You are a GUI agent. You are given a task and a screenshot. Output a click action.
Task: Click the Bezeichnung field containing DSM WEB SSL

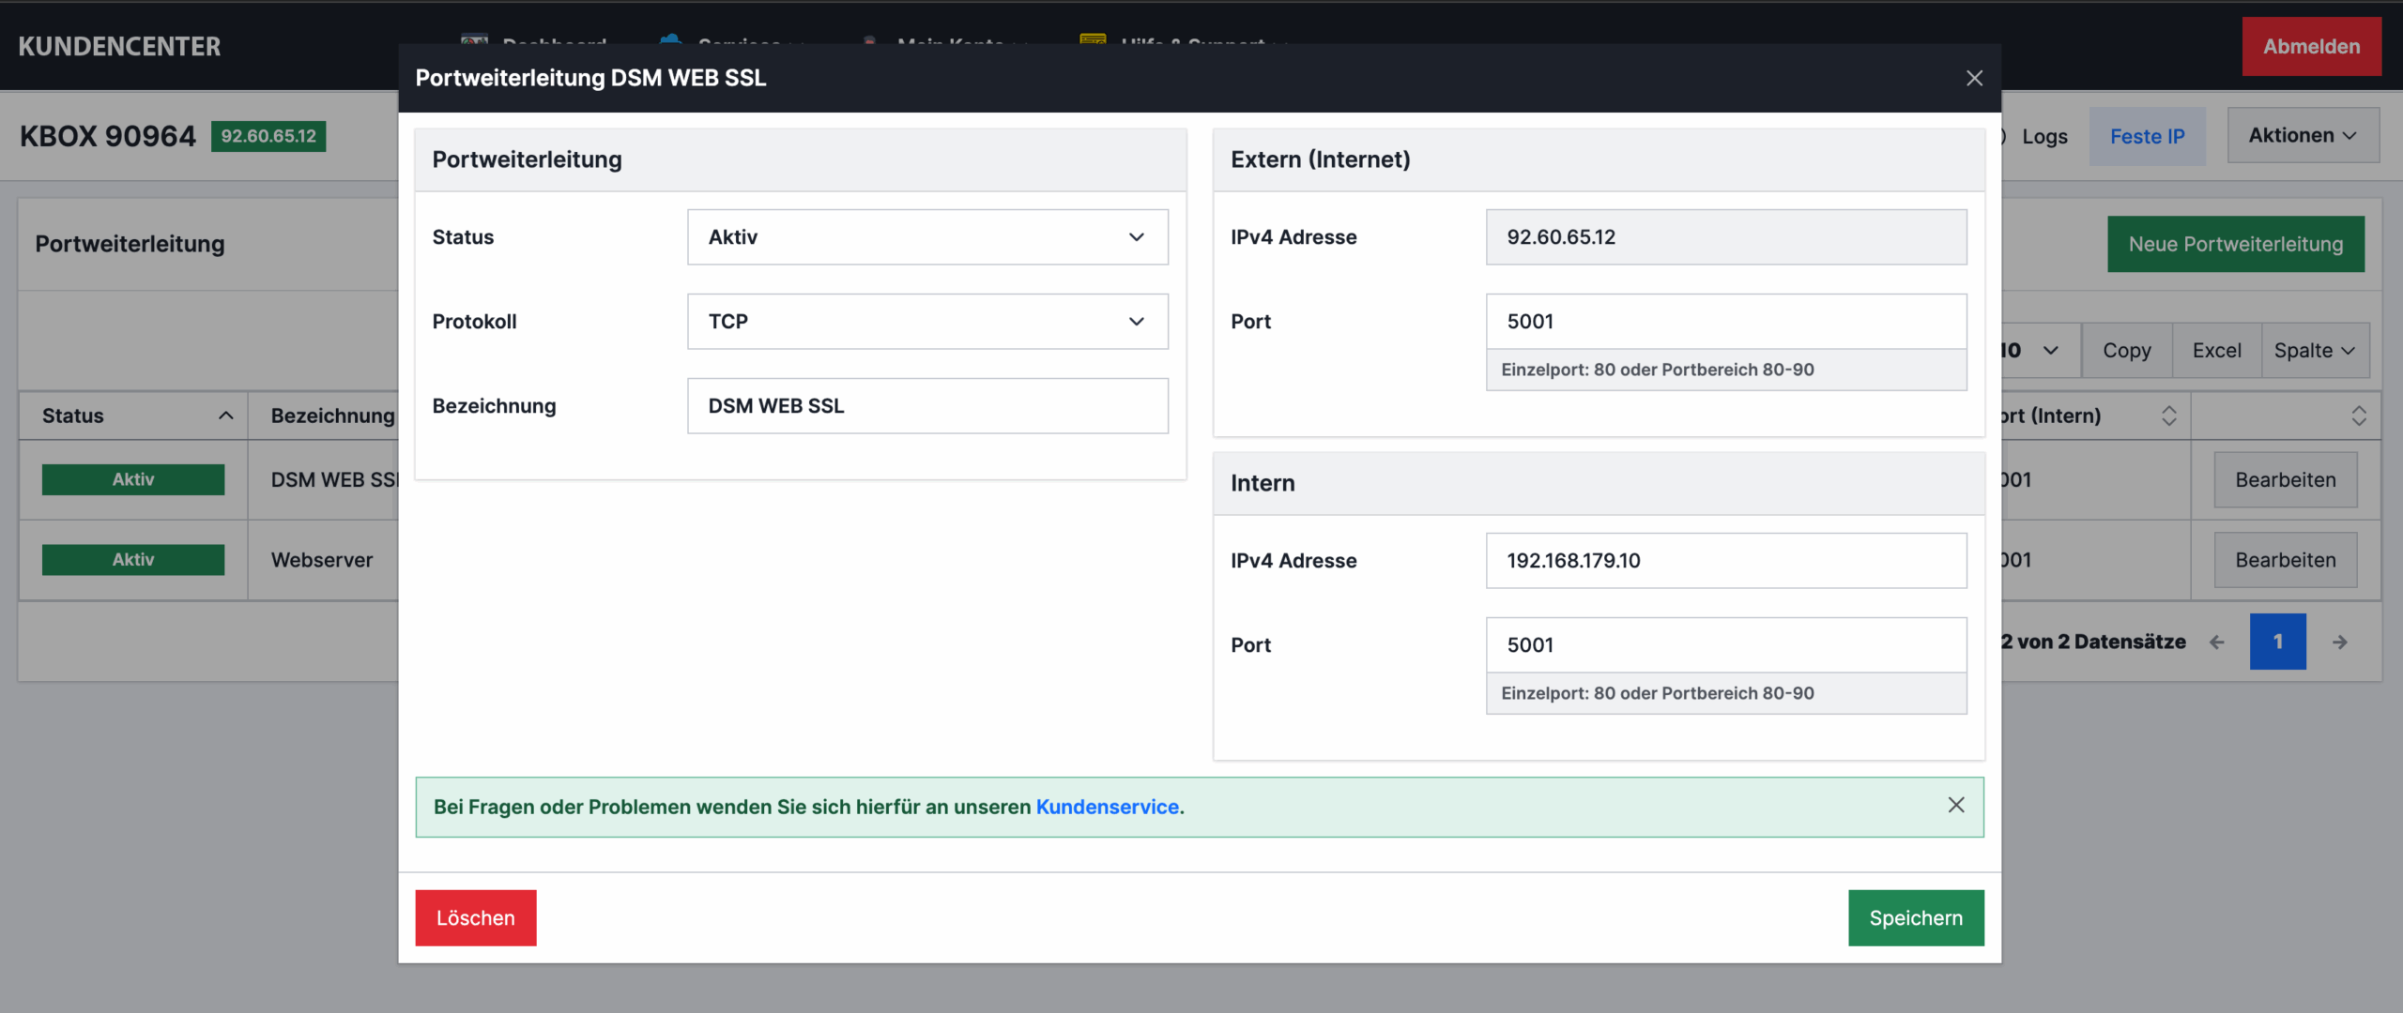click(x=926, y=406)
